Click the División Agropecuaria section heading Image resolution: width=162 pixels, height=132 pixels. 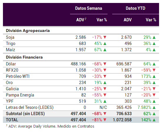[28, 31]
